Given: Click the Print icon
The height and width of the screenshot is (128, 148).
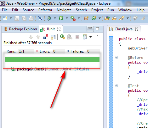Looking at the screenshot, I should pos(31,18).
